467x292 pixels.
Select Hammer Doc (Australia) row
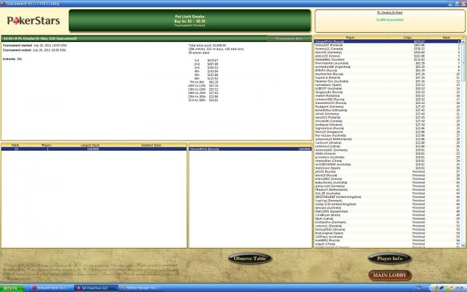click(x=388, y=81)
